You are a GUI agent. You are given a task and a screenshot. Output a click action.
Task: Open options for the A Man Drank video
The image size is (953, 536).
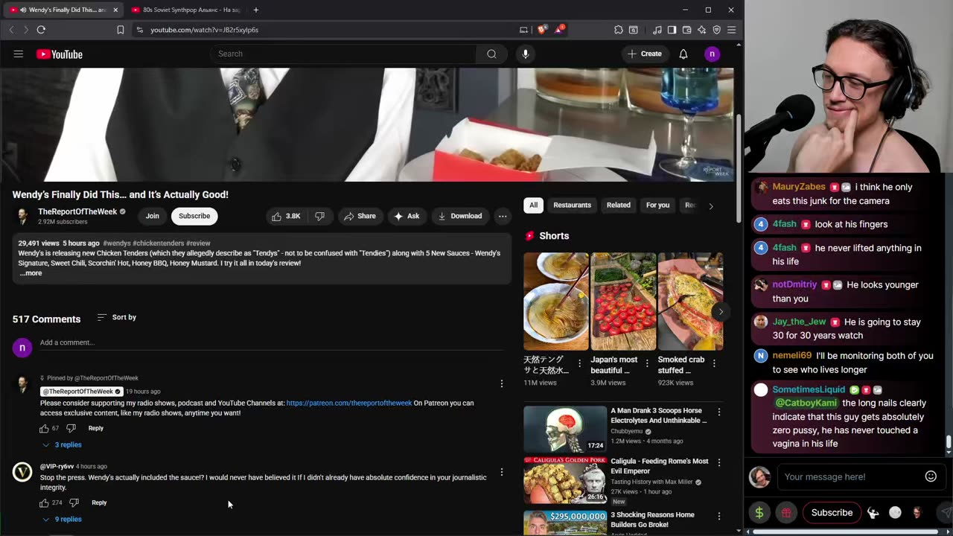tap(718, 412)
